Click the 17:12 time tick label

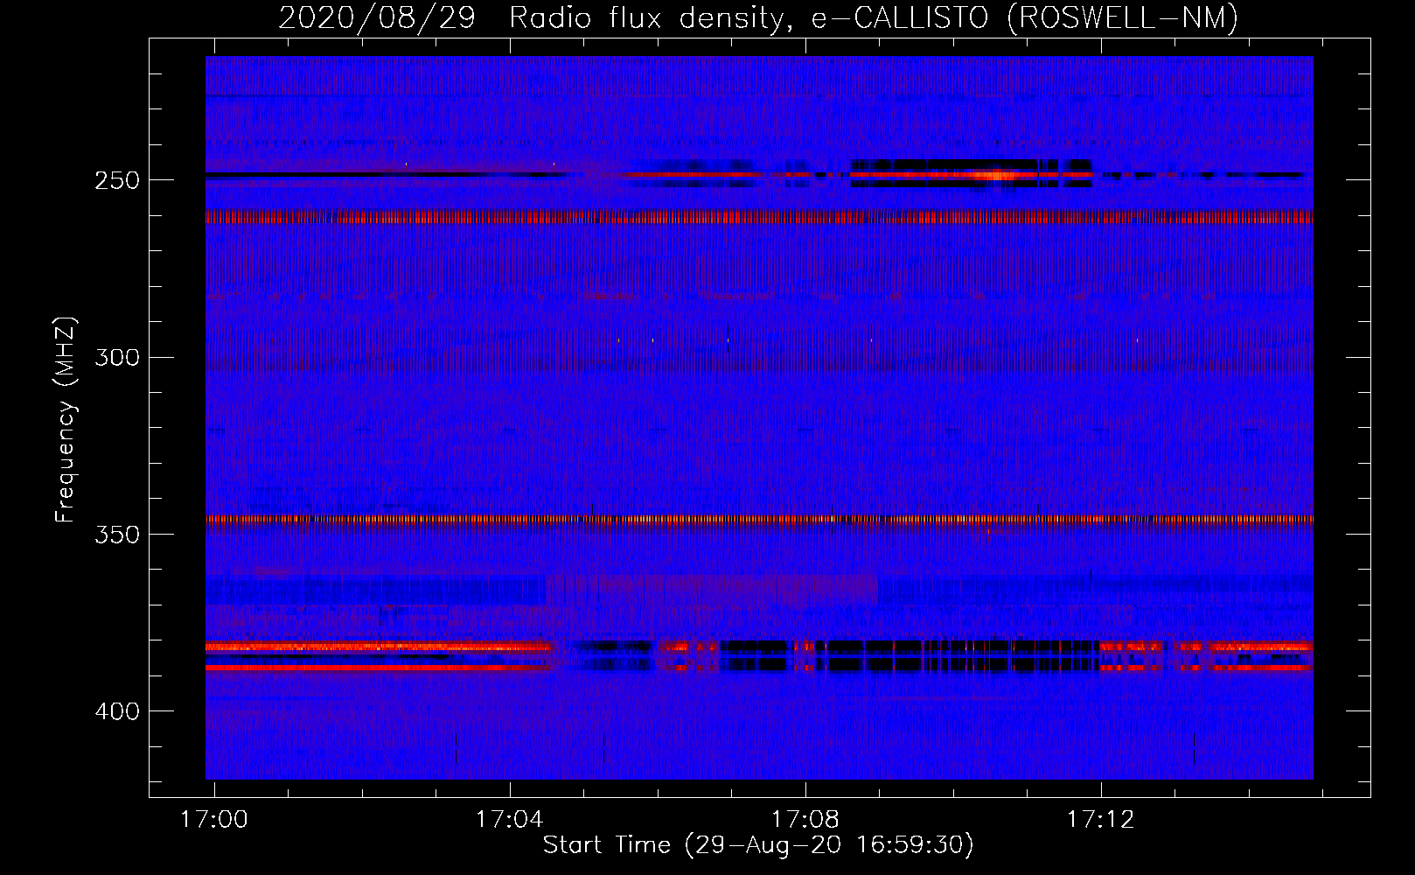pos(1101,820)
